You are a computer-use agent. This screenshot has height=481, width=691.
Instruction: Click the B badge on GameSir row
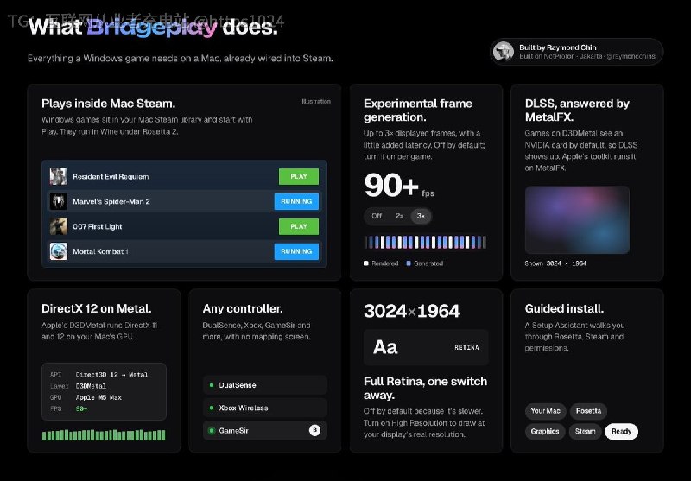pos(314,430)
